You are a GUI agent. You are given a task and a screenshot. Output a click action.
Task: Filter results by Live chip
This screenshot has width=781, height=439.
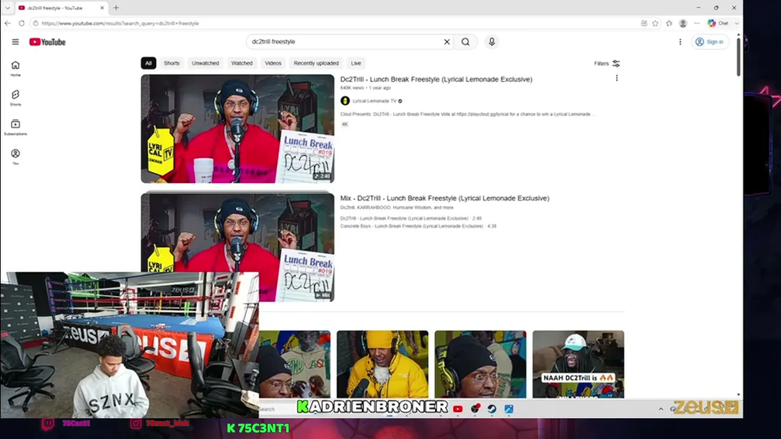(x=356, y=63)
